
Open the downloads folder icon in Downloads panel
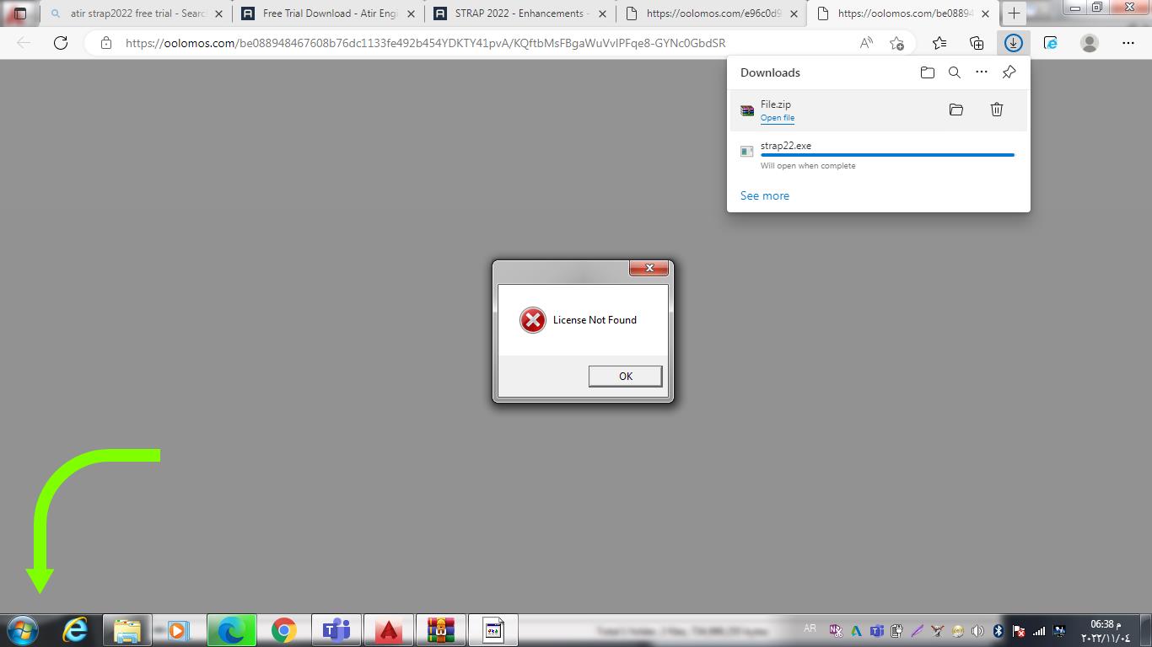tap(927, 72)
